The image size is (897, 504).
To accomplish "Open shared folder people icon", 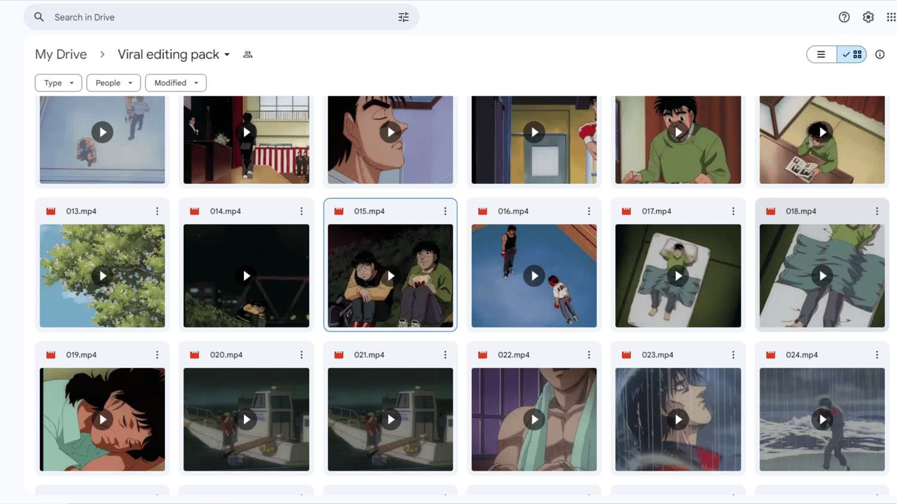I will pos(248,54).
